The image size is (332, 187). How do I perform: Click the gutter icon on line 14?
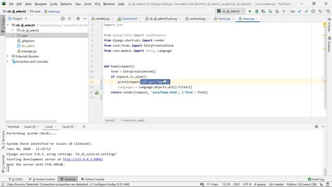(x=97, y=92)
